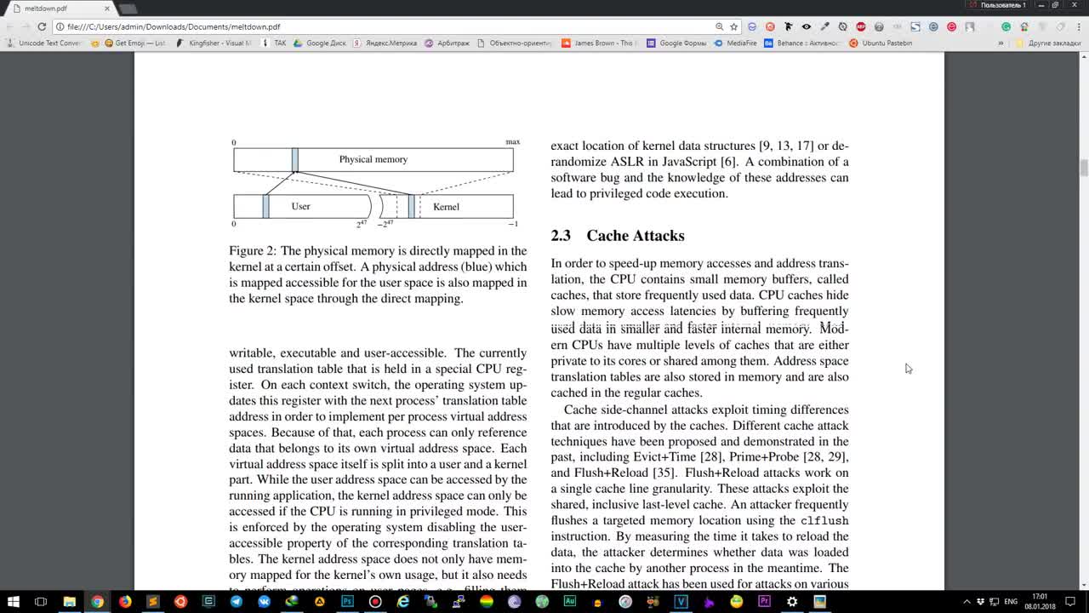Open the Kingfisher bookmark
This screenshot has width=1089, height=613.
213,43
